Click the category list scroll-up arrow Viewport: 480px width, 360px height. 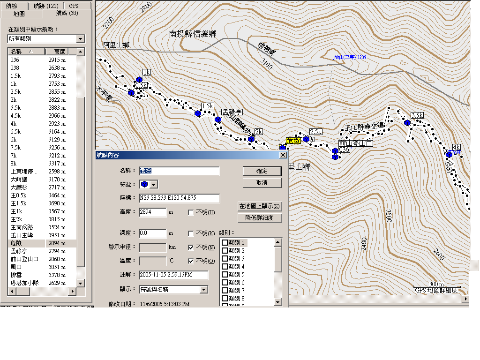pos(277,242)
